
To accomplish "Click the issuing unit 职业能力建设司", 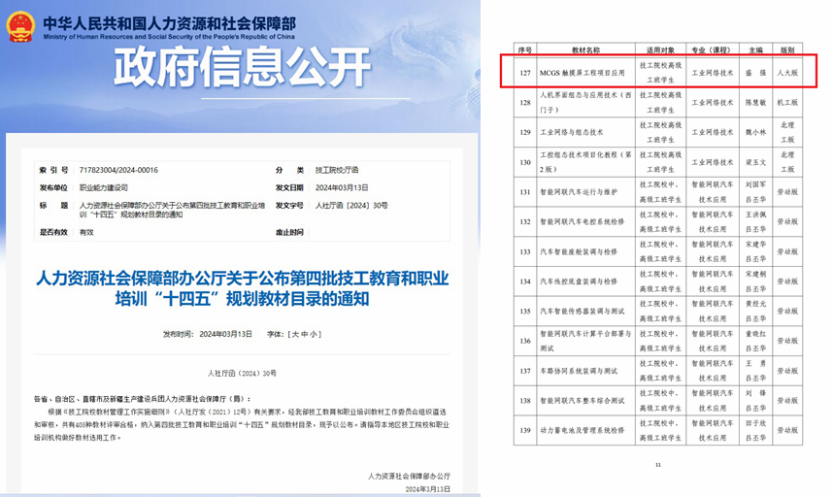I will click(x=106, y=187).
